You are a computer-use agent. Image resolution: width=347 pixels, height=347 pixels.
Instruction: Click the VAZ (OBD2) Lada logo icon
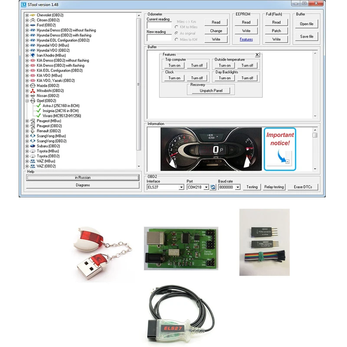click(33, 166)
